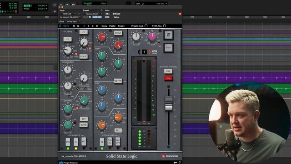The width and height of the screenshot is (291, 164).
Task: Click the green HMF gain knob
Action: point(102,56)
